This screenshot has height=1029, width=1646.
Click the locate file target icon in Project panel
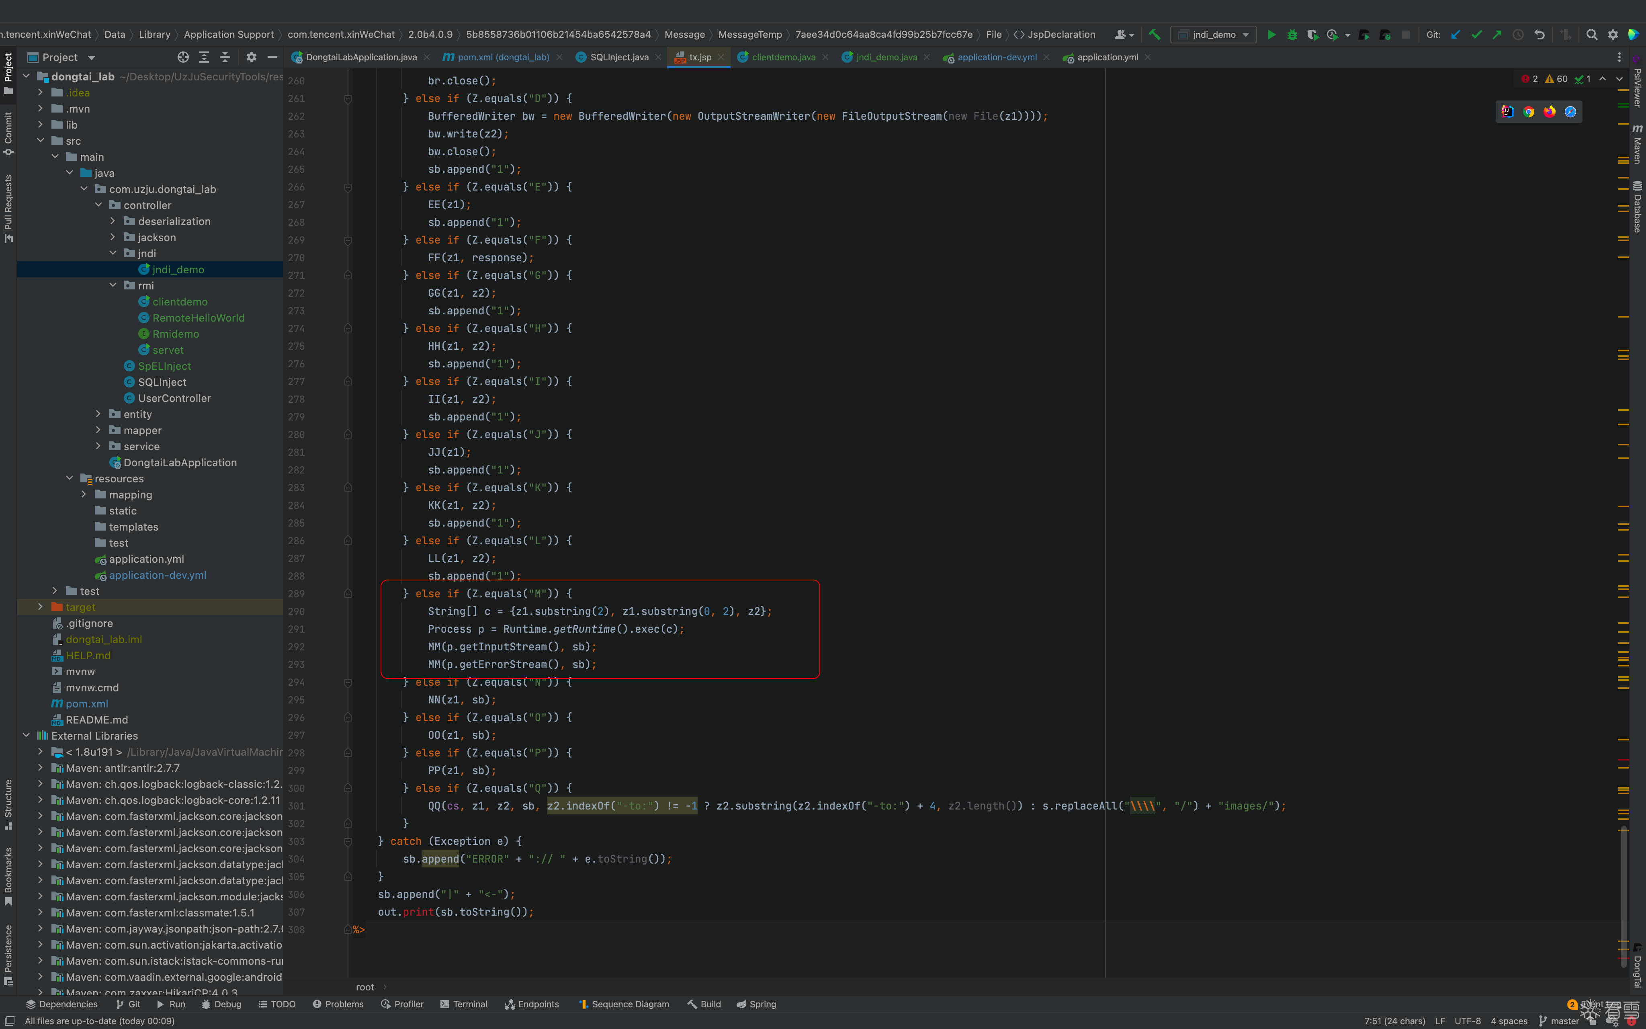click(183, 57)
